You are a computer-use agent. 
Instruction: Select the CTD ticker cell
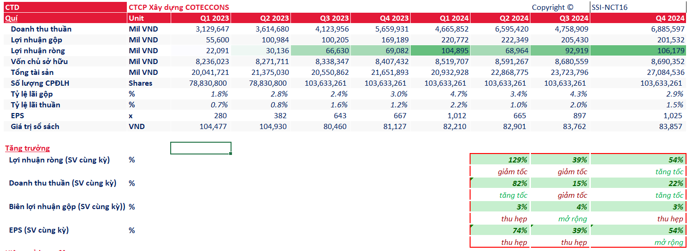66,7
